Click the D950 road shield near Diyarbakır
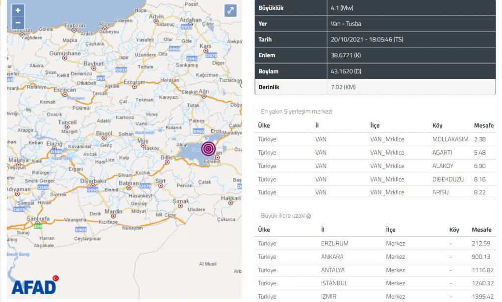502x302 pixels. click(93, 190)
